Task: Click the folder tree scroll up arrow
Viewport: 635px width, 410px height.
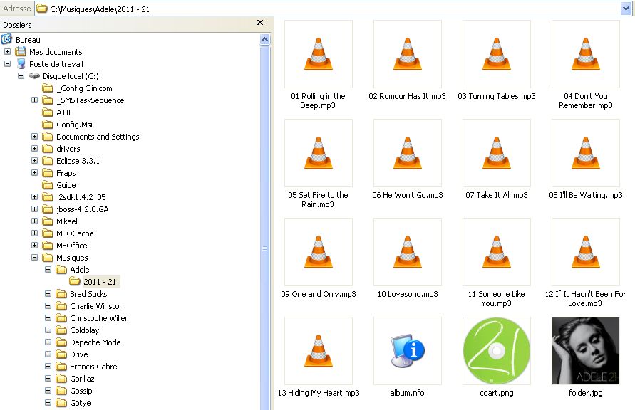Action: tap(265, 40)
